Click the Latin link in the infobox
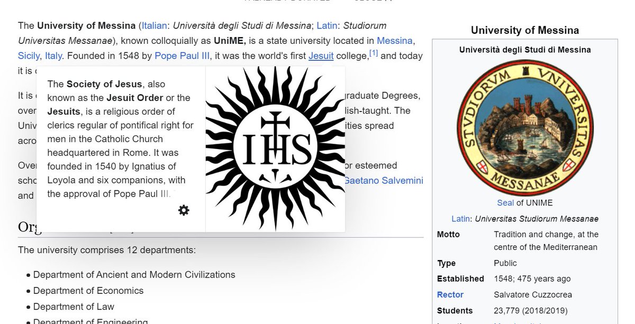The width and height of the screenshot is (635, 324). (461, 219)
